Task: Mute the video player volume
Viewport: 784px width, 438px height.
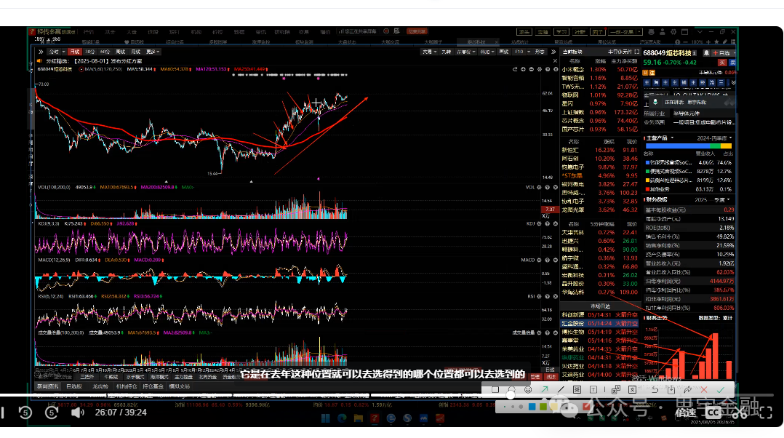Action: [x=77, y=413]
